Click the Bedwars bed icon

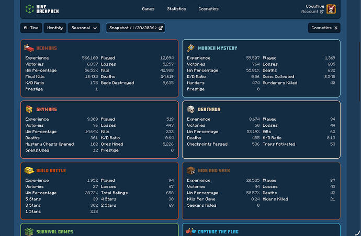click(29, 48)
